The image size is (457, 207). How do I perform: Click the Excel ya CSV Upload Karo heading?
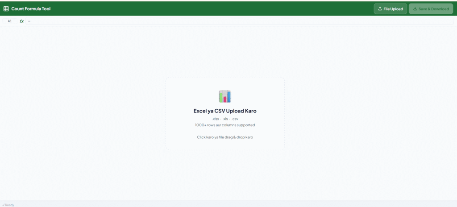click(x=225, y=111)
